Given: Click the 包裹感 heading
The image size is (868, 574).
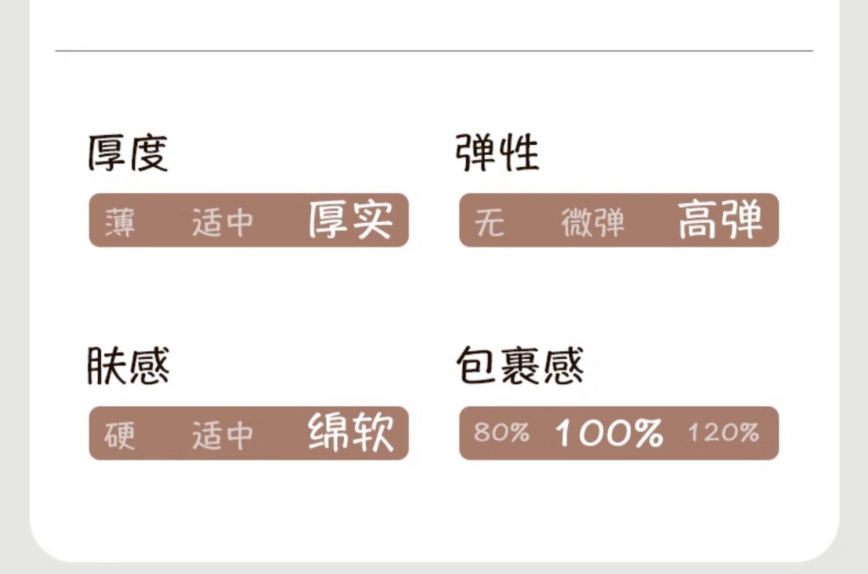Looking at the screenshot, I should pyautogui.click(x=520, y=366).
